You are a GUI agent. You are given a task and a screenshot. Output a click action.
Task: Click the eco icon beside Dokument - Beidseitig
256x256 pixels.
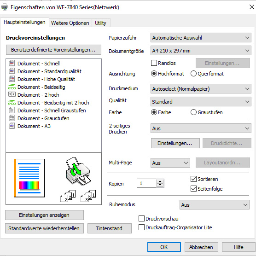coord(12,87)
